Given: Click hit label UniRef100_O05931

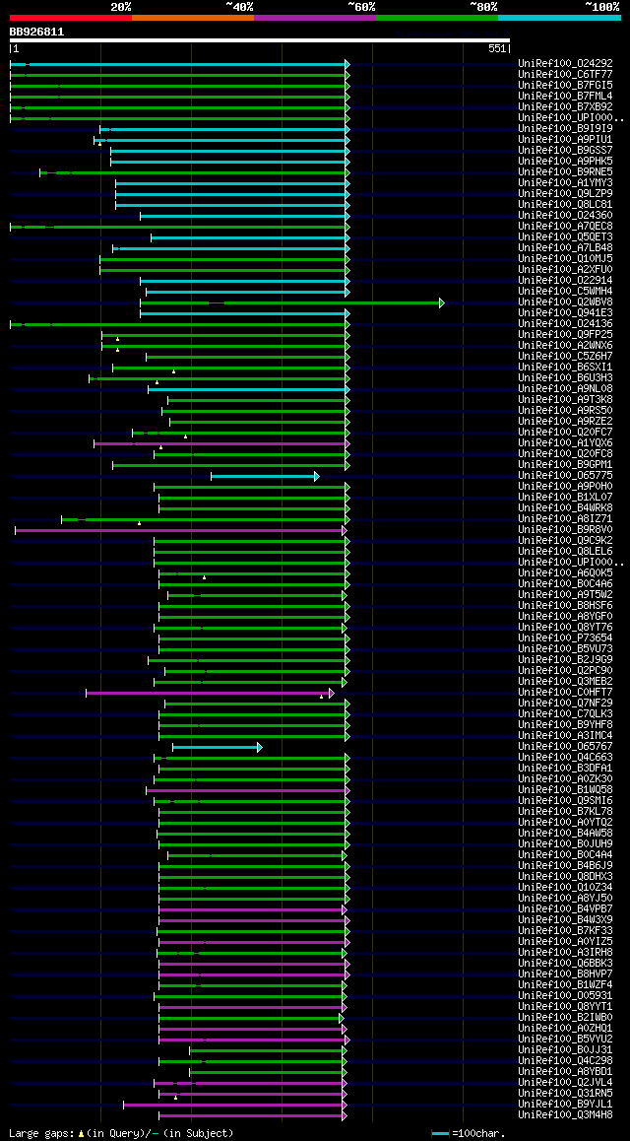Looking at the screenshot, I should tap(565, 995).
